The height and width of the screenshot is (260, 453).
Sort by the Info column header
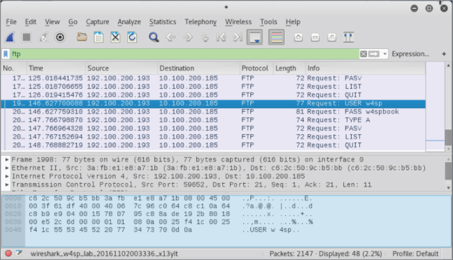click(x=366, y=68)
